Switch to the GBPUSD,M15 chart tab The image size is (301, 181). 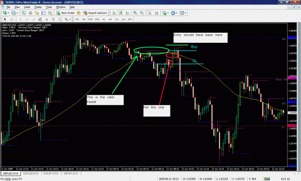click(x=11, y=173)
